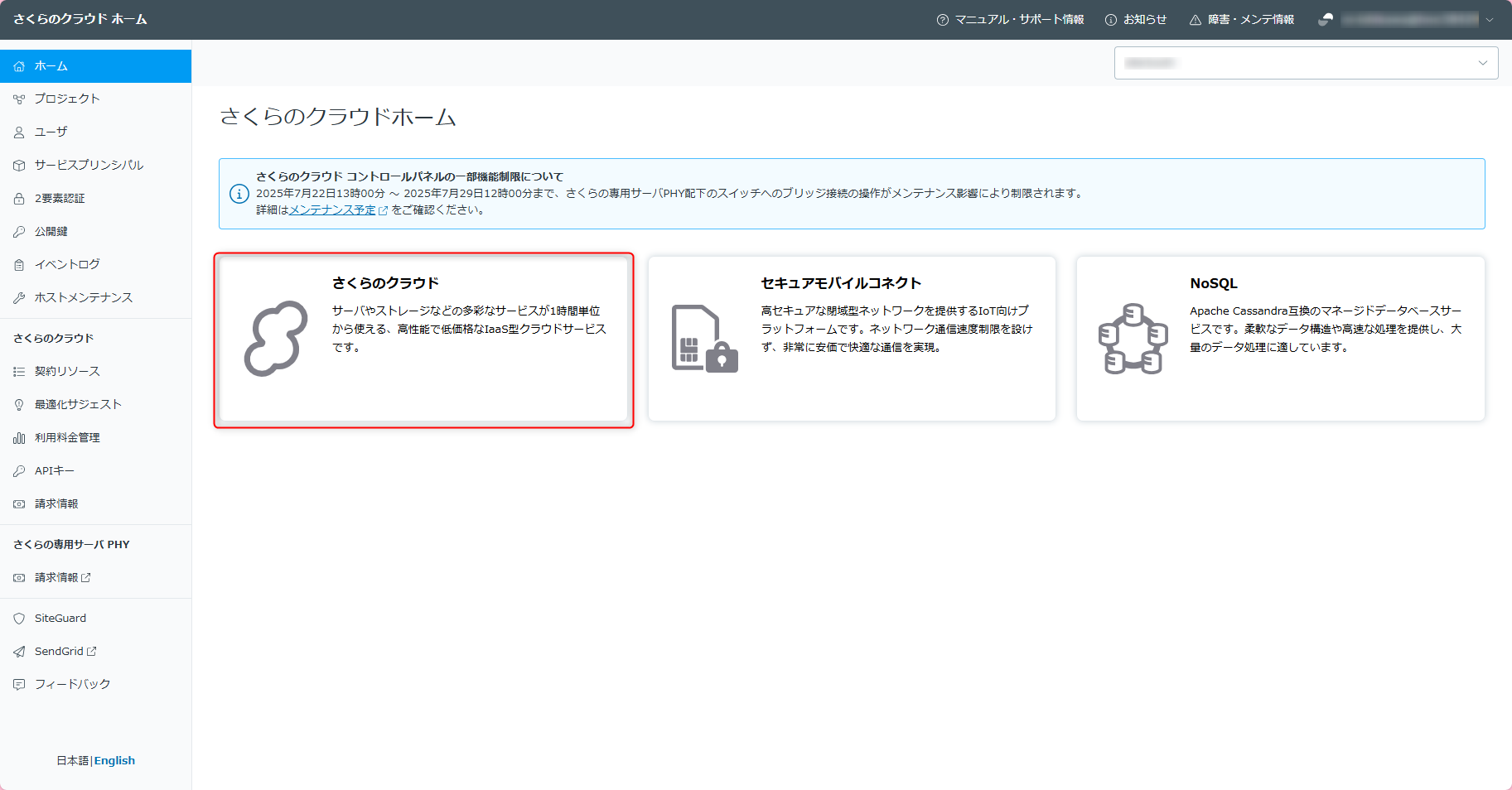This screenshot has width=1512, height=790.
Task: Open the NoSQL service card
Action: 1280,340
